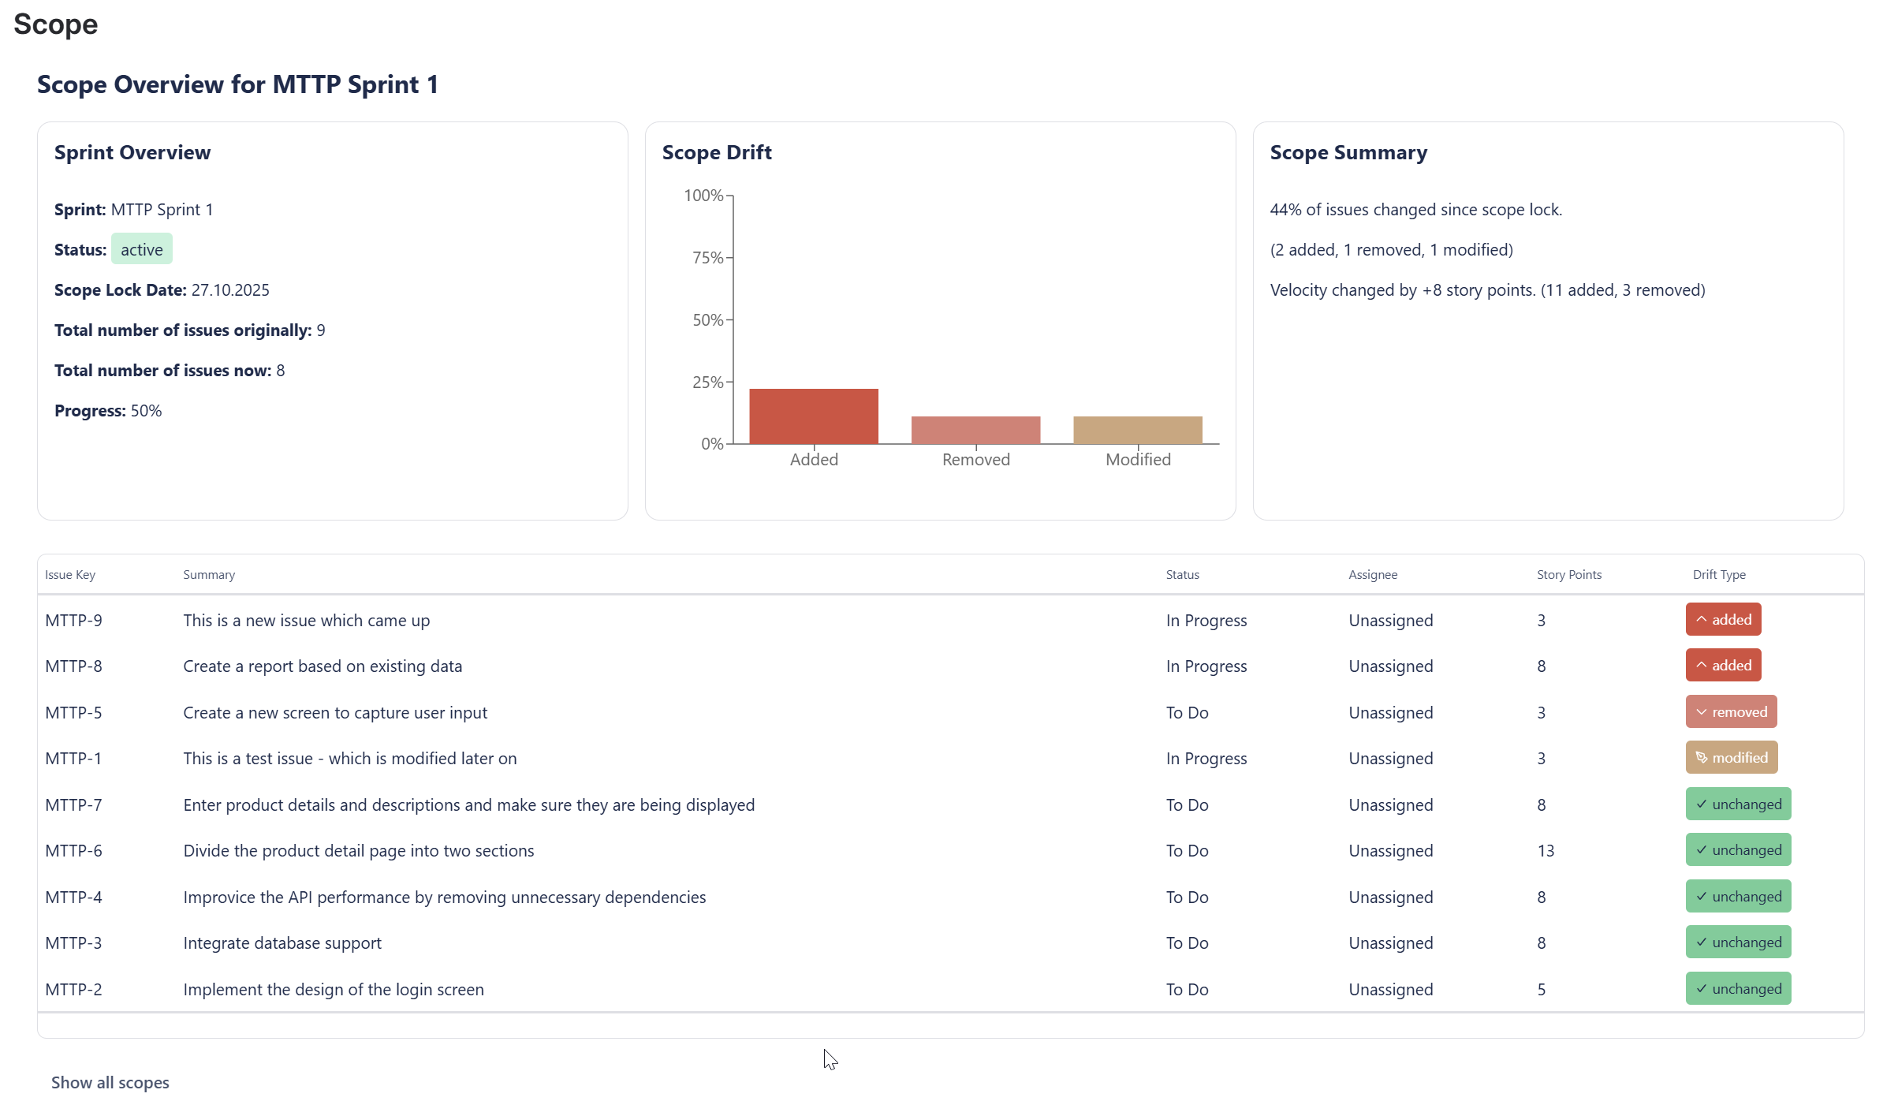Sort the table by Story Points column
The height and width of the screenshot is (1101, 1898).
tap(1568, 574)
